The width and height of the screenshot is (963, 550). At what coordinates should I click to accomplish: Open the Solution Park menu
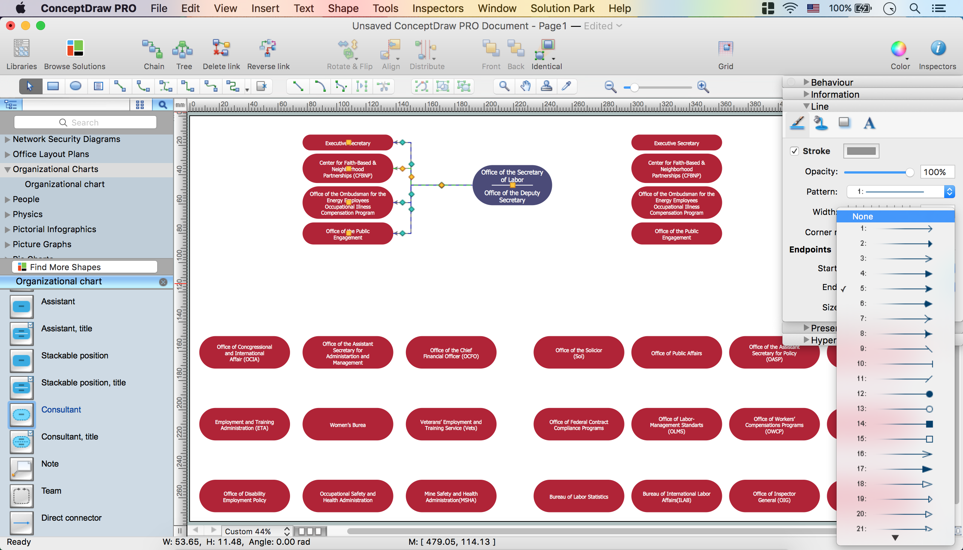pos(562,8)
